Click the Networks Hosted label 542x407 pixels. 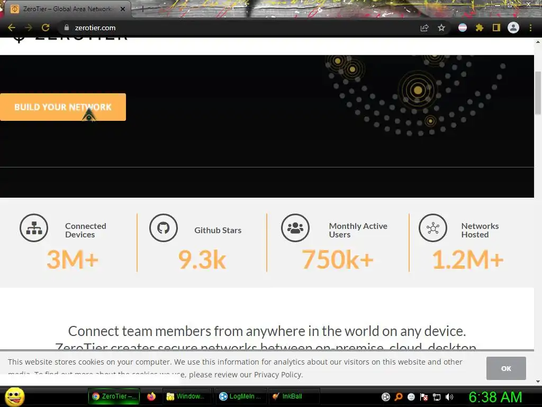pyautogui.click(x=480, y=230)
